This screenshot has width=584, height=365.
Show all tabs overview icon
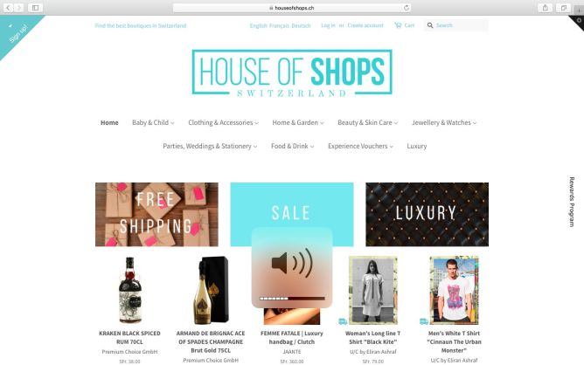click(564, 8)
